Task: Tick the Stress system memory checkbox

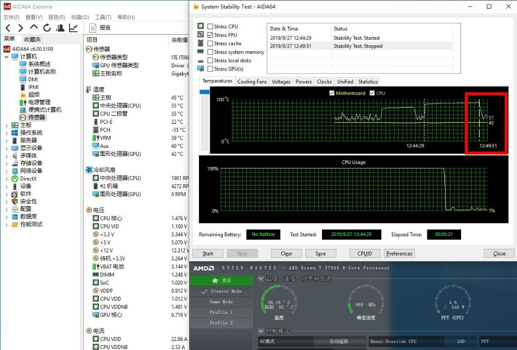Action: [210, 52]
